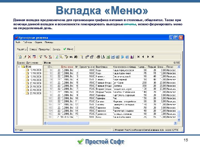Open the Таблицы menu
The width and height of the screenshot is (200, 150).
pyautogui.click(x=27, y=42)
